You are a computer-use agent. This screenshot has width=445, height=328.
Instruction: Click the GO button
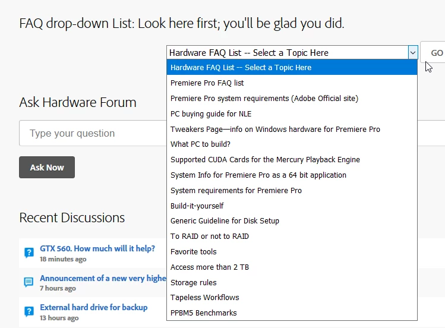[433, 52]
